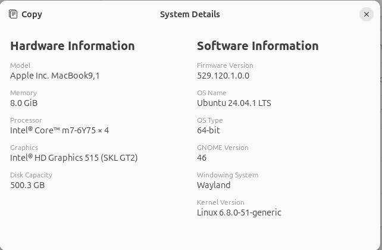Viewport: 382px width, 250px height.
Task: Click the 8.0 GiB memory value
Action: 24,103
